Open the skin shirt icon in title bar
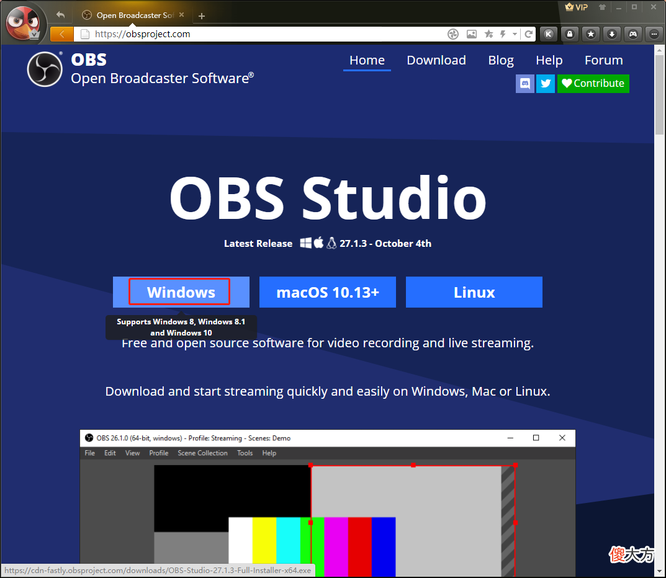This screenshot has height=578, width=666. 602,7
